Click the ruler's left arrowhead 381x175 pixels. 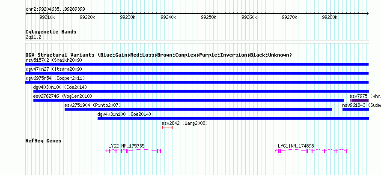point(27,13)
